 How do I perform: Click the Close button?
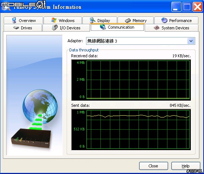(x=153, y=166)
